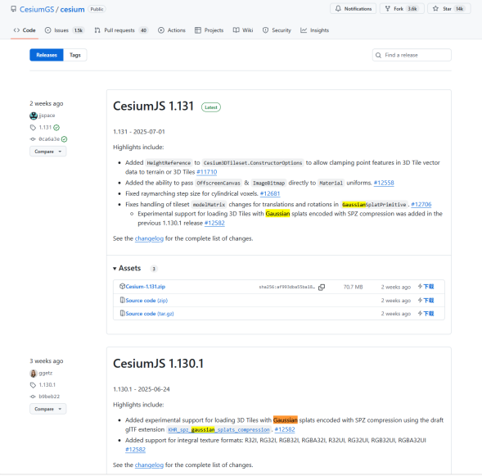Open the Projects tab

point(209,30)
